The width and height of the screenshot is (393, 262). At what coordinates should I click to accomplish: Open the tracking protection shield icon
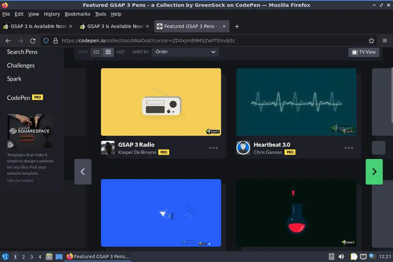(x=46, y=41)
